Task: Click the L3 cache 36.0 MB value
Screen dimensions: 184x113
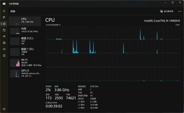Action: [x=94, y=108]
